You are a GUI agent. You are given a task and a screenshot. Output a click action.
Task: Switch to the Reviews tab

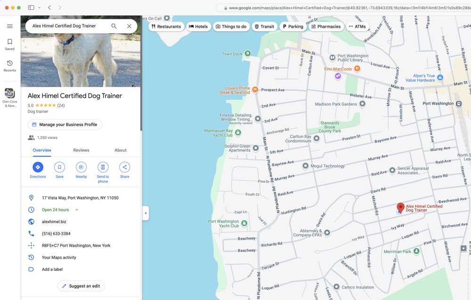[x=81, y=150]
